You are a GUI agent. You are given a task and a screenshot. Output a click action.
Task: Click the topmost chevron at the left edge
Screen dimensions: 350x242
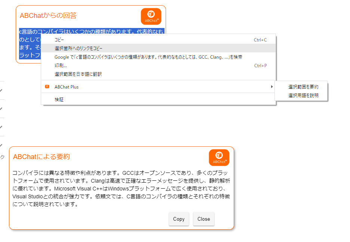(1, 90)
